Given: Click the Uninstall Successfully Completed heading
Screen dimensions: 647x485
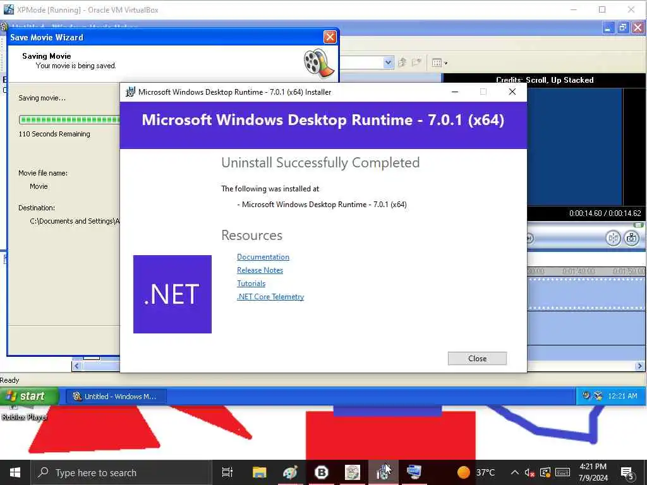Looking at the screenshot, I should (320, 162).
